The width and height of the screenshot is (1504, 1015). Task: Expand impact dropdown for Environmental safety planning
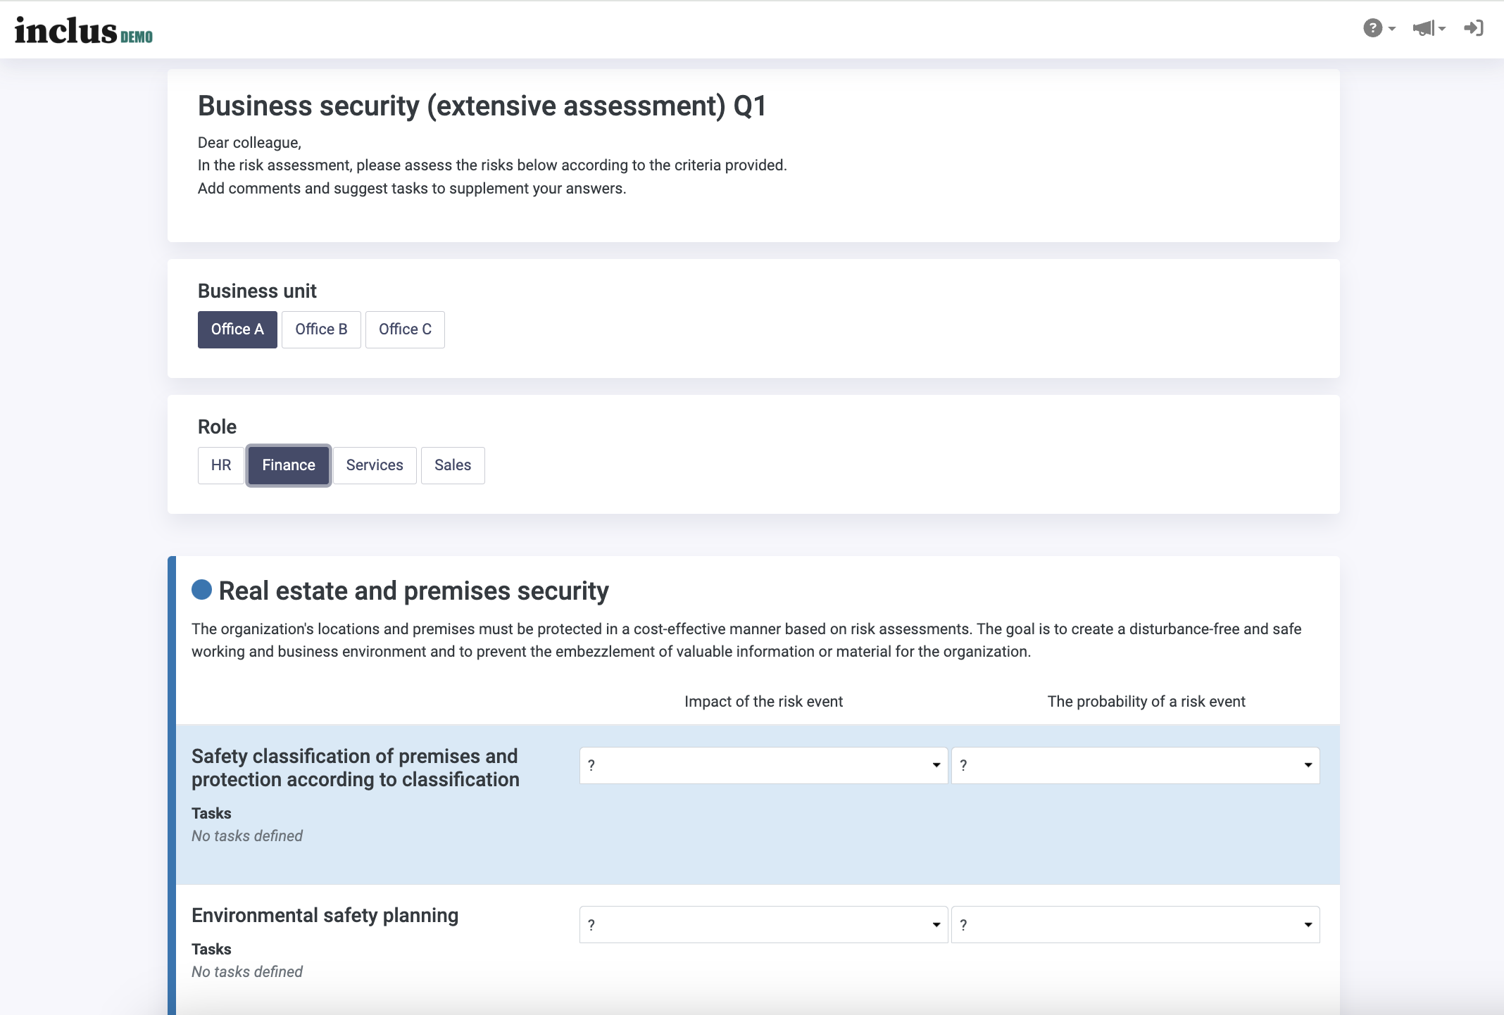[x=763, y=925]
